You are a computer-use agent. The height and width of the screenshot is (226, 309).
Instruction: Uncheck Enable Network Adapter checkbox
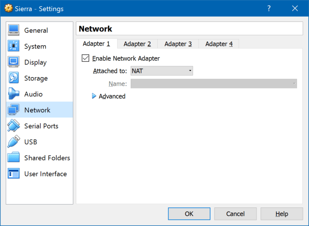point(86,59)
